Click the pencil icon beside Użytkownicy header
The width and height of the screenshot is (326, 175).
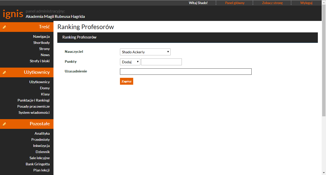click(x=4, y=72)
